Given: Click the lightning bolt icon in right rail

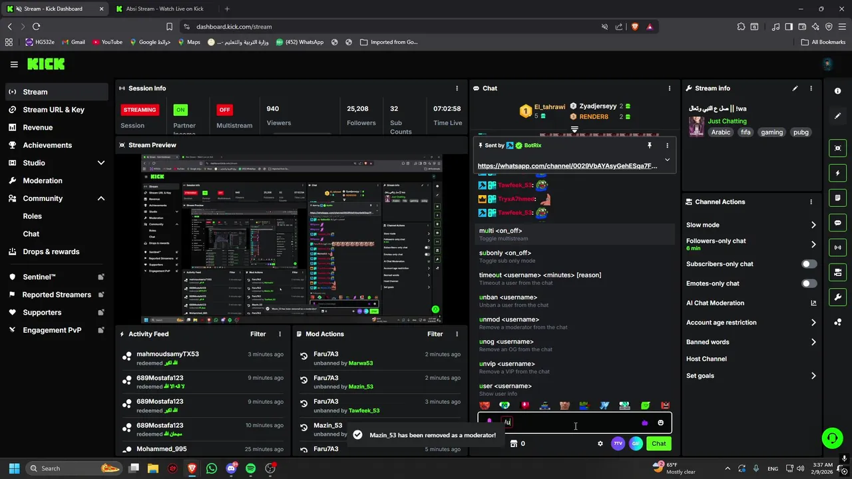Looking at the screenshot, I should (x=838, y=173).
